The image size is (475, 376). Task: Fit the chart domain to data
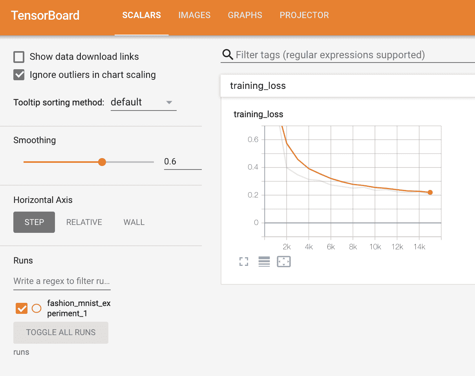click(284, 261)
